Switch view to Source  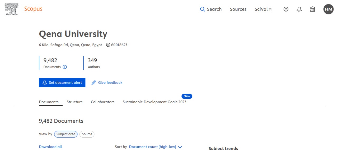point(87,134)
